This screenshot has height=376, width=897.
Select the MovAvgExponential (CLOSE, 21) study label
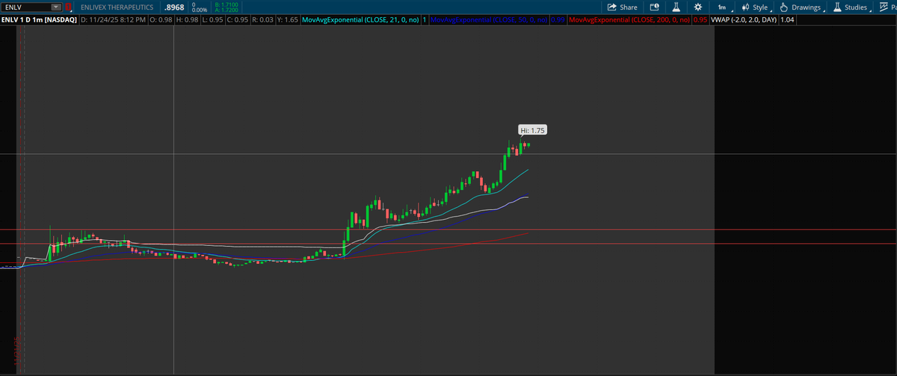tap(360, 19)
